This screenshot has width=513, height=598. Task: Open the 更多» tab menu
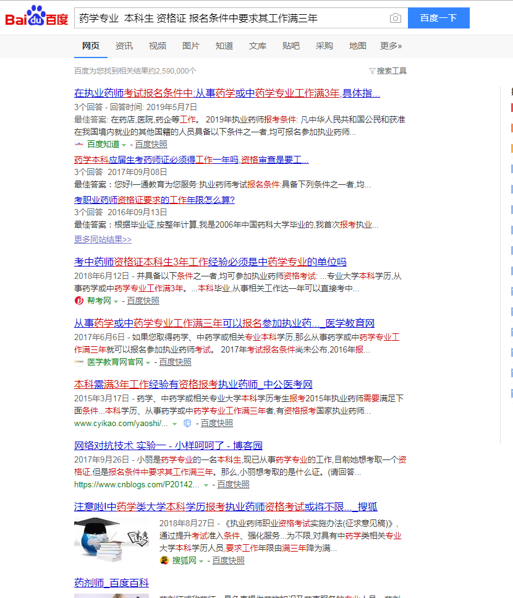pyautogui.click(x=391, y=46)
